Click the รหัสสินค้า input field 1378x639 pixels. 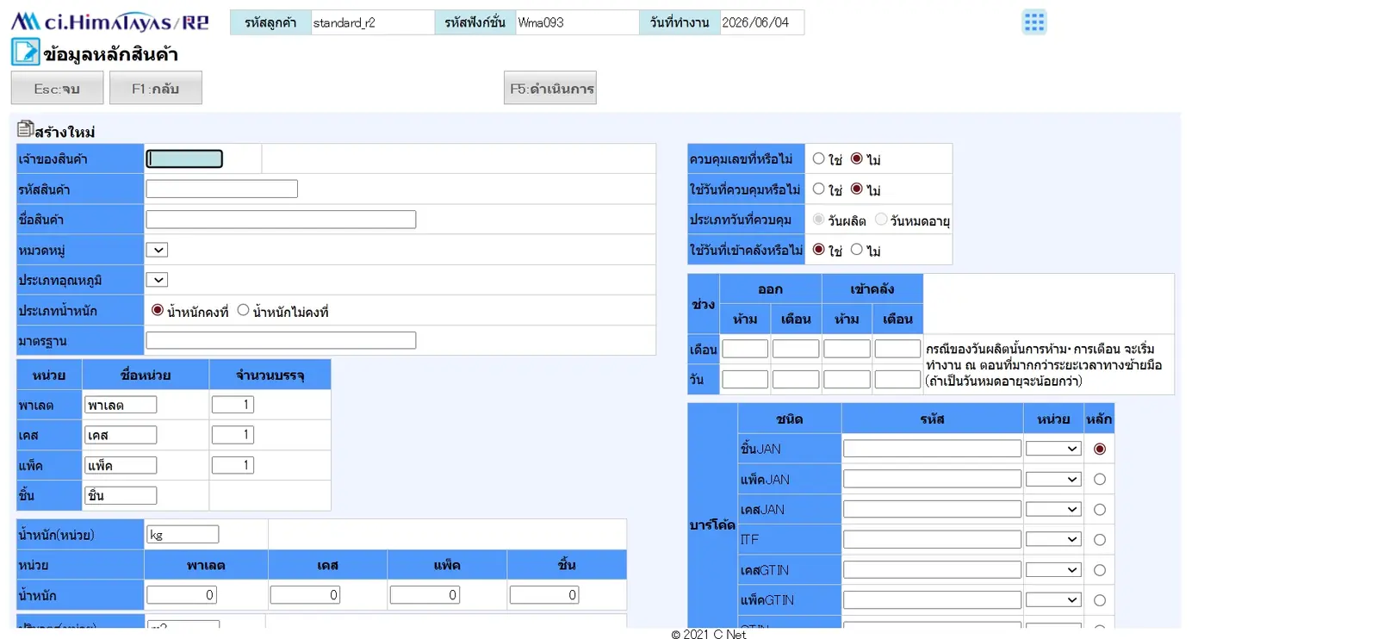pos(222,189)
